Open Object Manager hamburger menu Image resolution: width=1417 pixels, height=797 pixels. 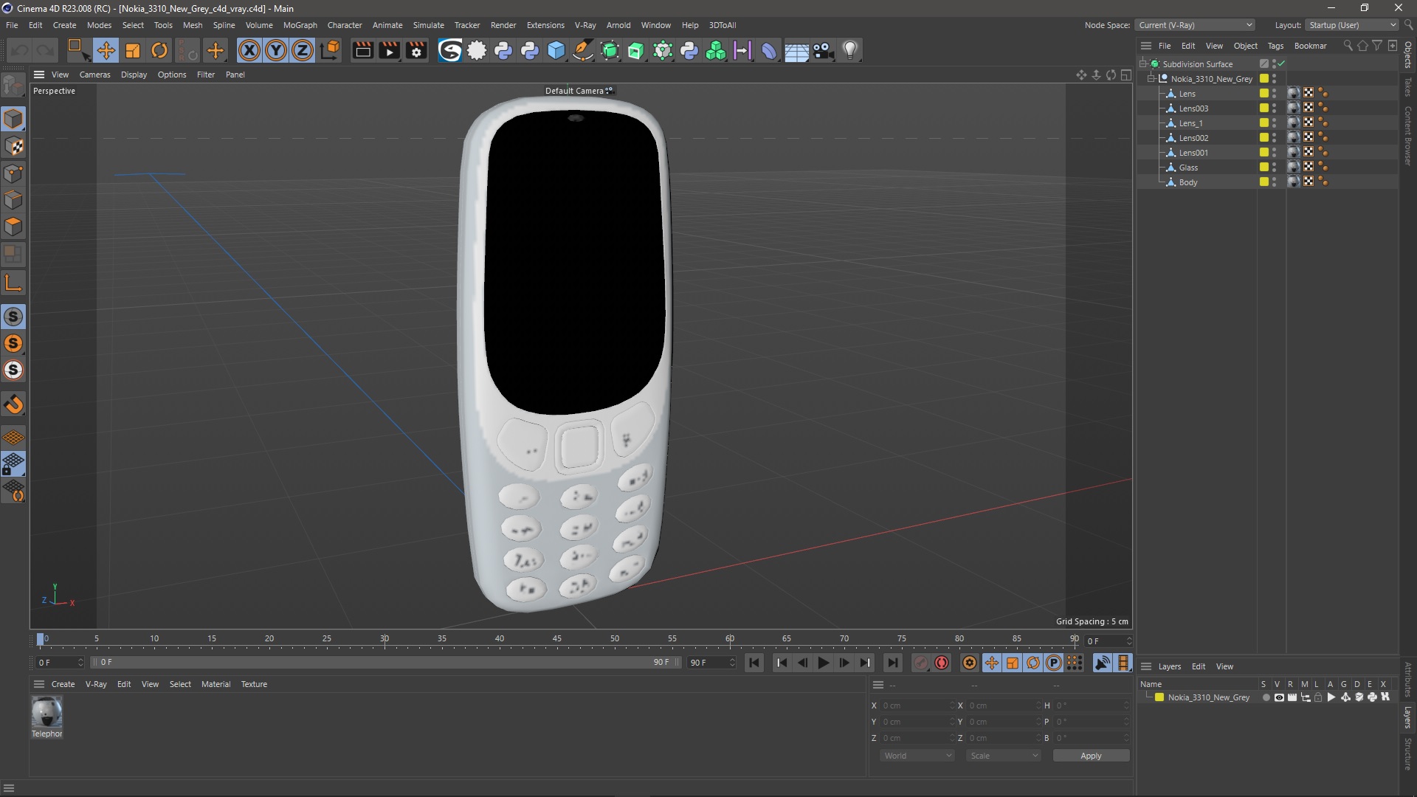coord(1146,46)
